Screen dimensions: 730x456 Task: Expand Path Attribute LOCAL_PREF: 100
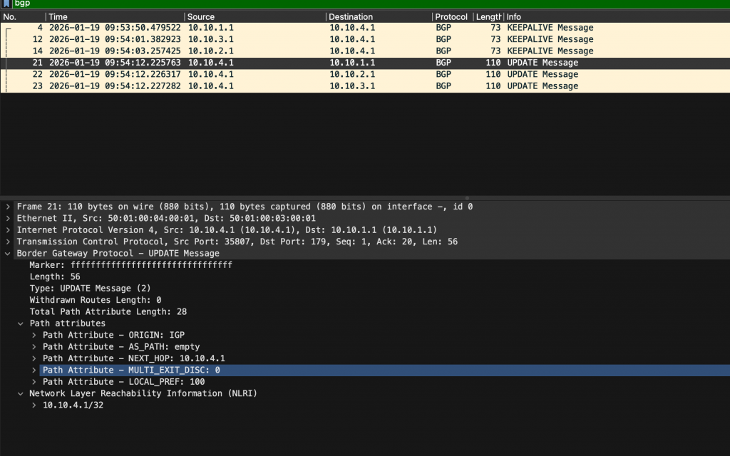click(x=34, y=382)
